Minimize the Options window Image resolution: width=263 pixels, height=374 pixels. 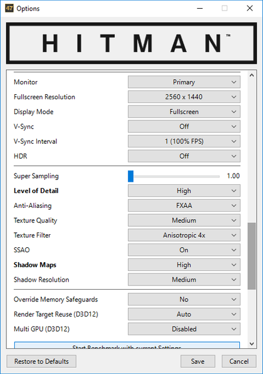200,8
